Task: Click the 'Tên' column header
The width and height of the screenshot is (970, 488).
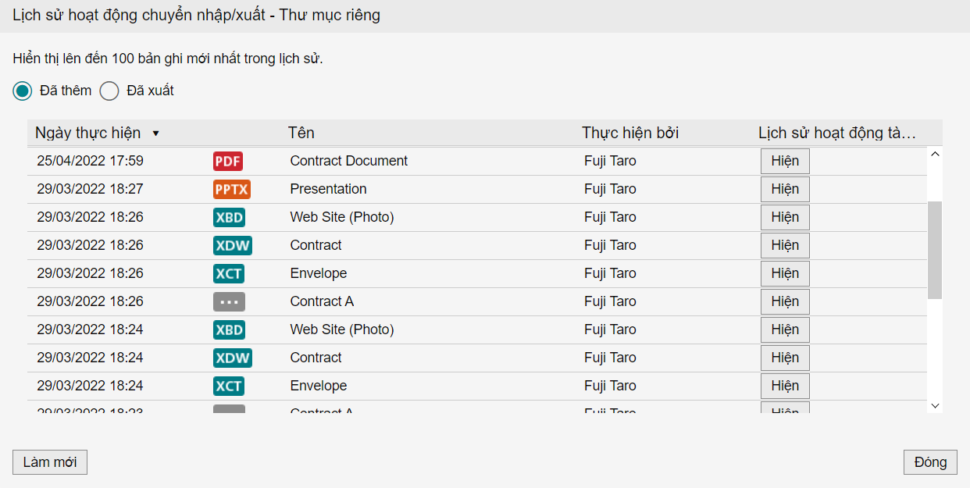Action: pyautogui.click(x=301, y=133)
